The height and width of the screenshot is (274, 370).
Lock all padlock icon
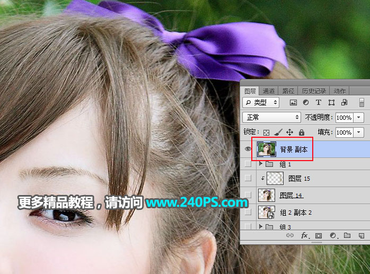click(x=301, y=132)
